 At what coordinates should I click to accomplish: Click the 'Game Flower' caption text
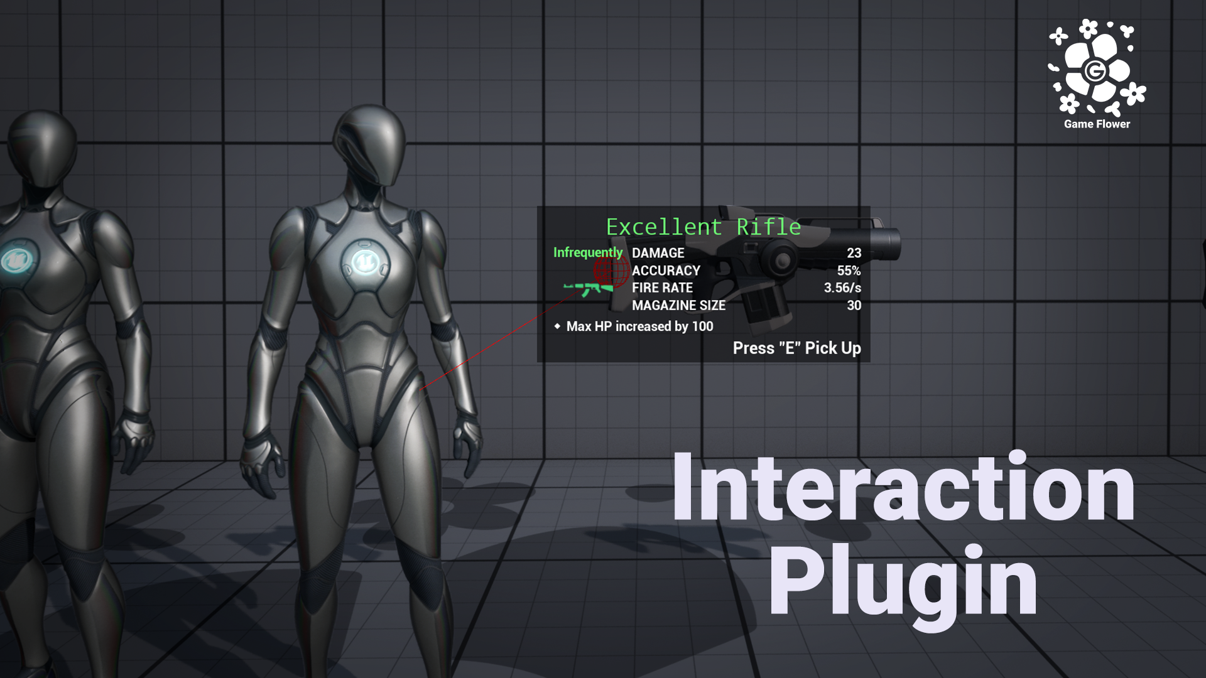[x=1097, y=124]
